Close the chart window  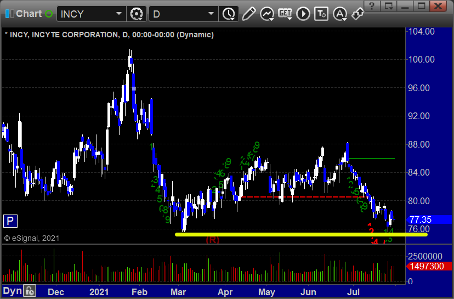tap(438, 6)
